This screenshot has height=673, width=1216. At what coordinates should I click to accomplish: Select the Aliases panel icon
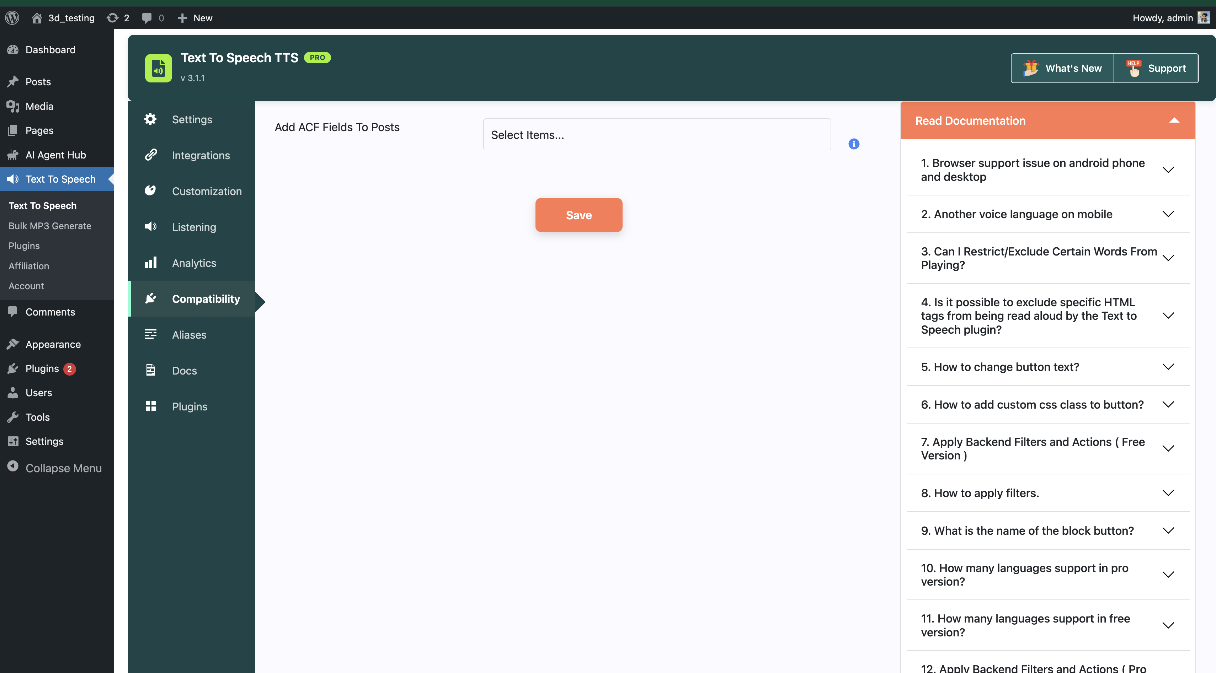point(150,334)
